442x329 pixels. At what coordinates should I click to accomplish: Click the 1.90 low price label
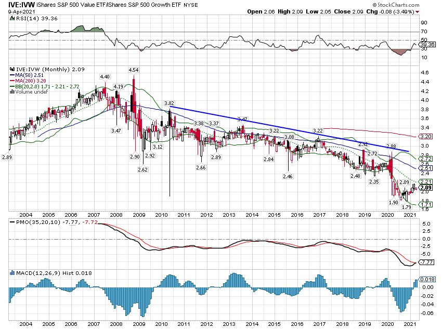tap(394, 202)
